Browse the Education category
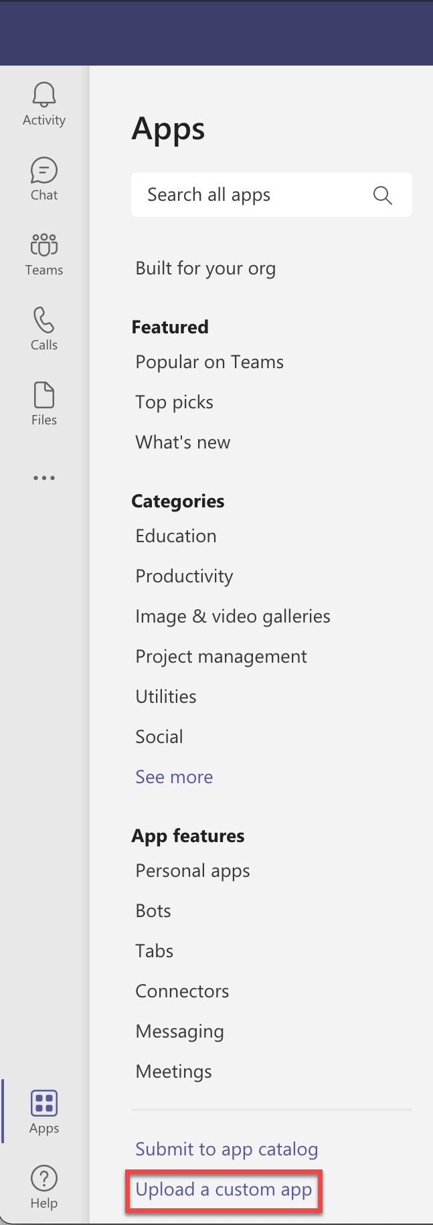Image resolution: width=433 pixels, height=1225 pixels. [x=176, y=536]
